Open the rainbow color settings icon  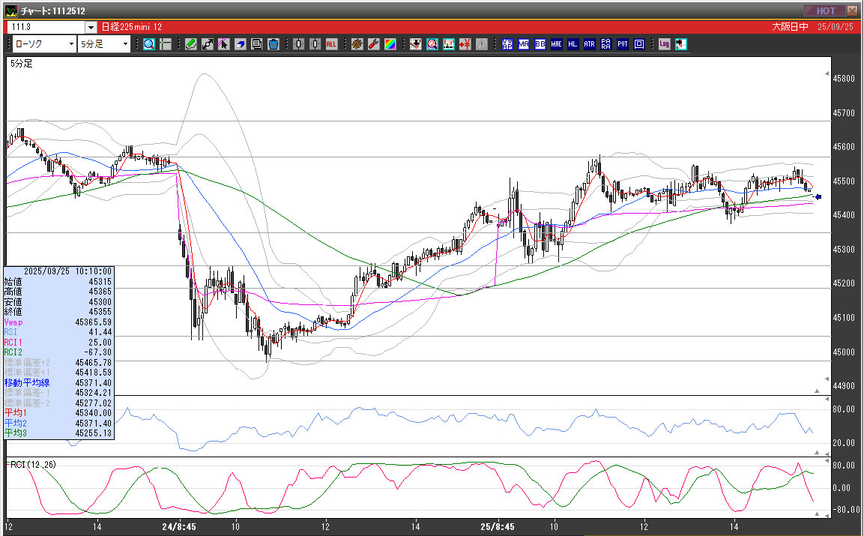coord(390,44)
